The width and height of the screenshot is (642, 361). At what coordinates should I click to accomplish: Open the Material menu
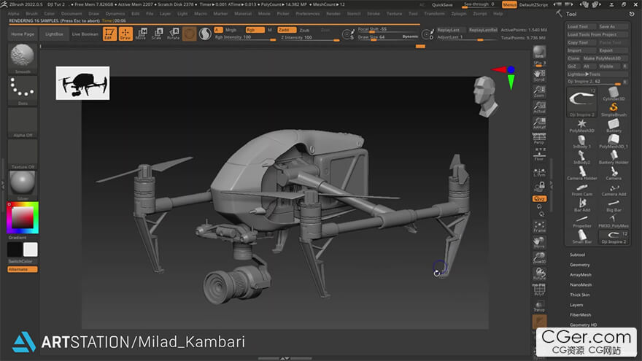(x=243, y=14)
